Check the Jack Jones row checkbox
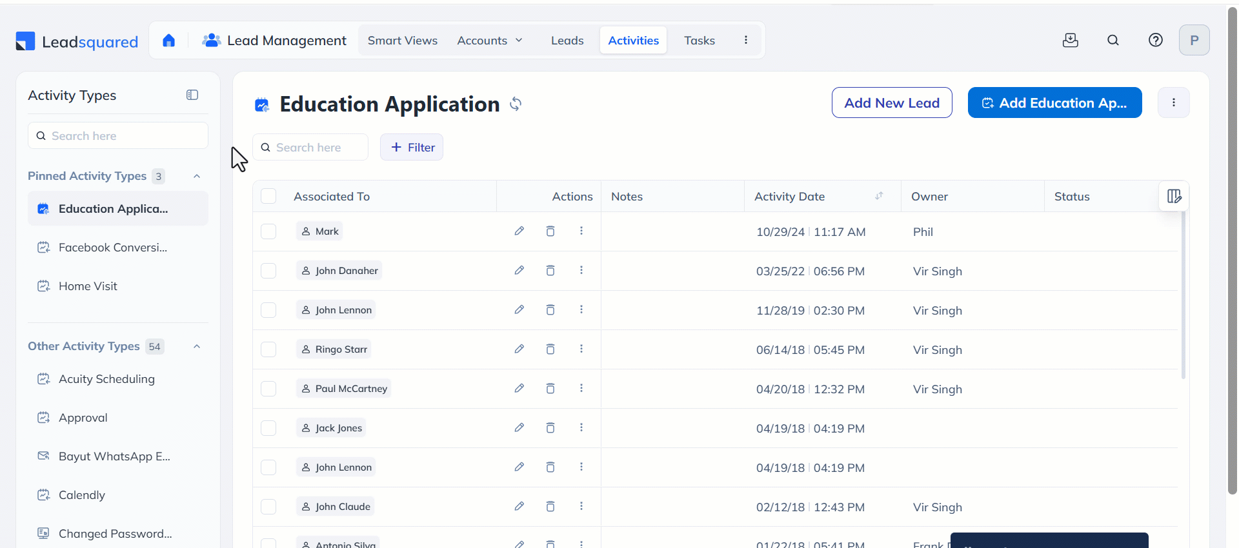The image size is (1239, 548). [x=268, y=428]
